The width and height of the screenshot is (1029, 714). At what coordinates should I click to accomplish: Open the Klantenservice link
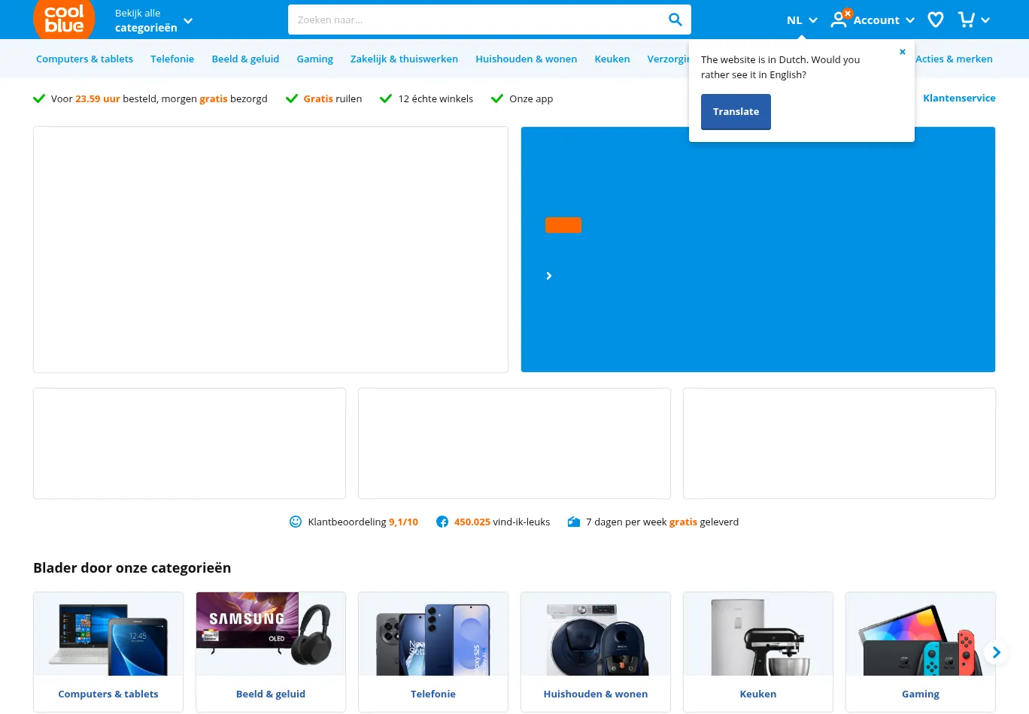[959, 98]
